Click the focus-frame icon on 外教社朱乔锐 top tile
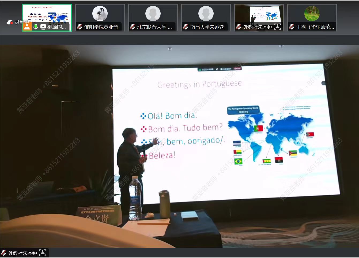The height and width of the screenshot is (258, 359). [278, 27]
